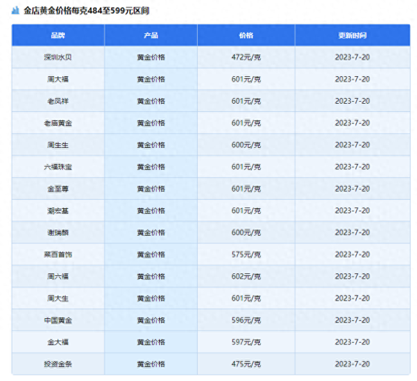Select the brand cell 谢瑞麟
This screenshot has width=417, height=381.
click(x=58, y=232)
